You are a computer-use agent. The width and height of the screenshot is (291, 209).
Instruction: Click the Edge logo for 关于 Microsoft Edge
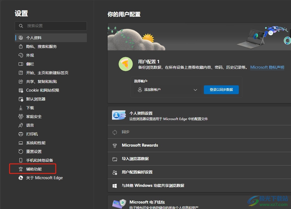[21, 178]
